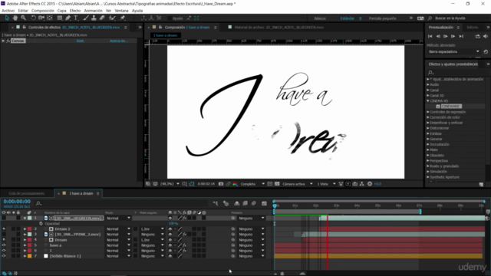Click the Opacidad stopwatch icon
The width and height of the screenshot is (491, 276).
click(x=41, y=224)
